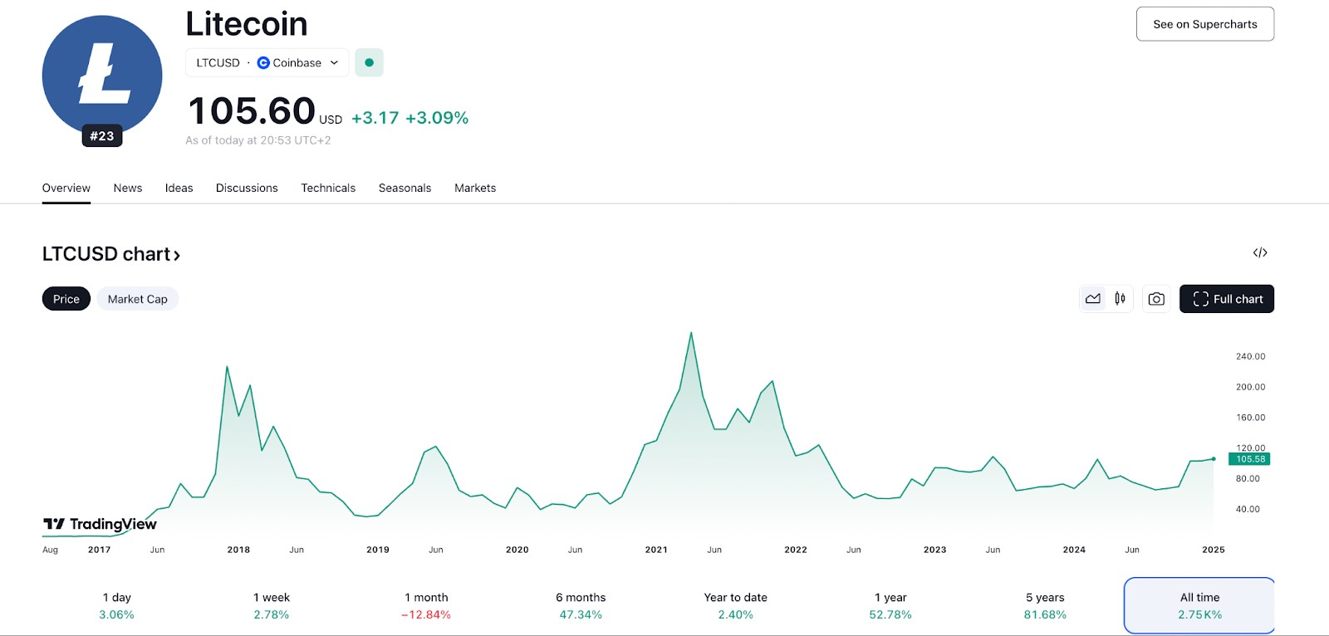Screen dimensions: 1329x636
Task: Open the LTCUSD Coinbase symbol dropdown
Action: [267, 62]
